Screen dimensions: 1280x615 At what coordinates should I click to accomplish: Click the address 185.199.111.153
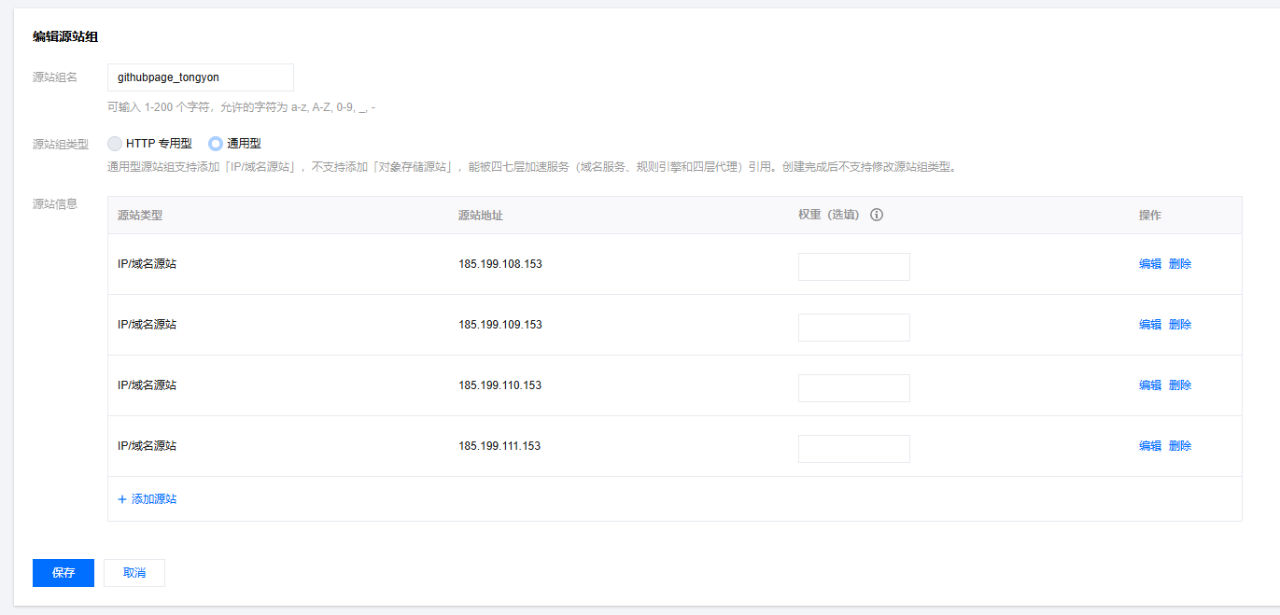(x=500, y=446)
